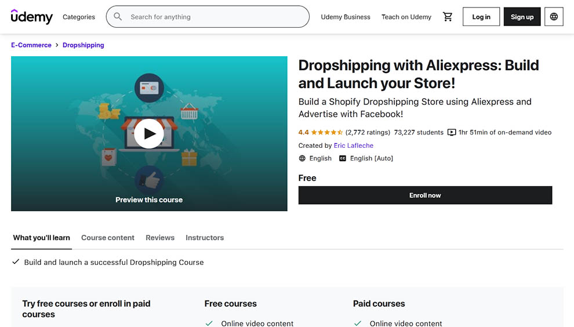The image size is (574, 327).
Task: Click the (2,772 ratings) text
Action: (368, 132)
